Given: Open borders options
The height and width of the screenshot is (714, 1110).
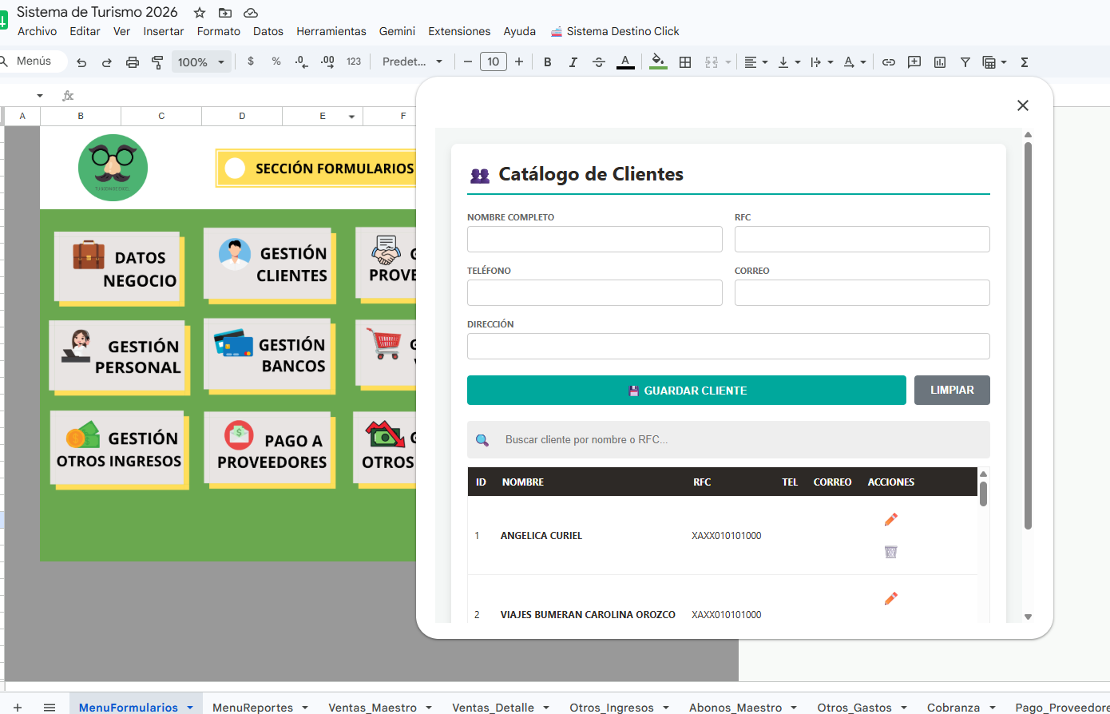Looking at the screenshot, I should (x=684, y=61).
